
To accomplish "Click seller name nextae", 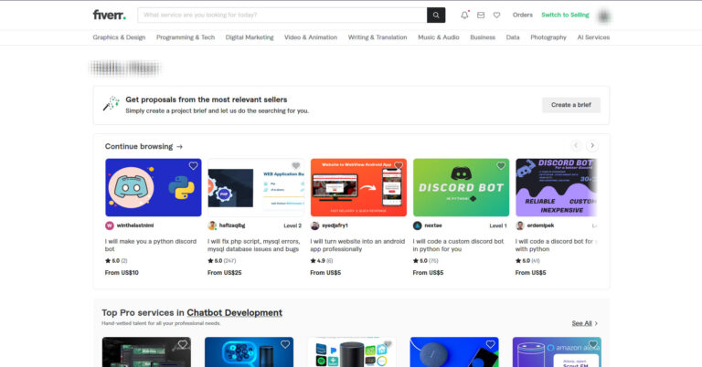I will pyautogui.click(x=433, y=225).
